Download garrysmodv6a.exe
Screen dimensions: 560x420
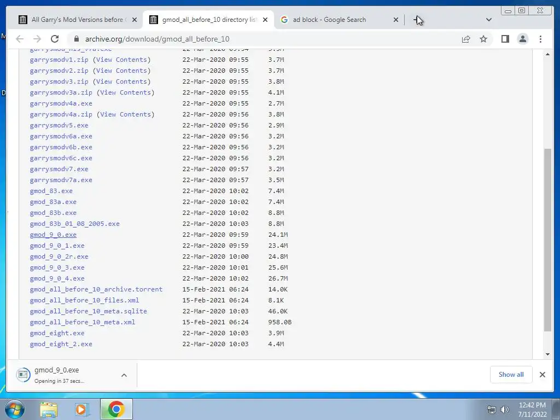(x=61, y=136)
